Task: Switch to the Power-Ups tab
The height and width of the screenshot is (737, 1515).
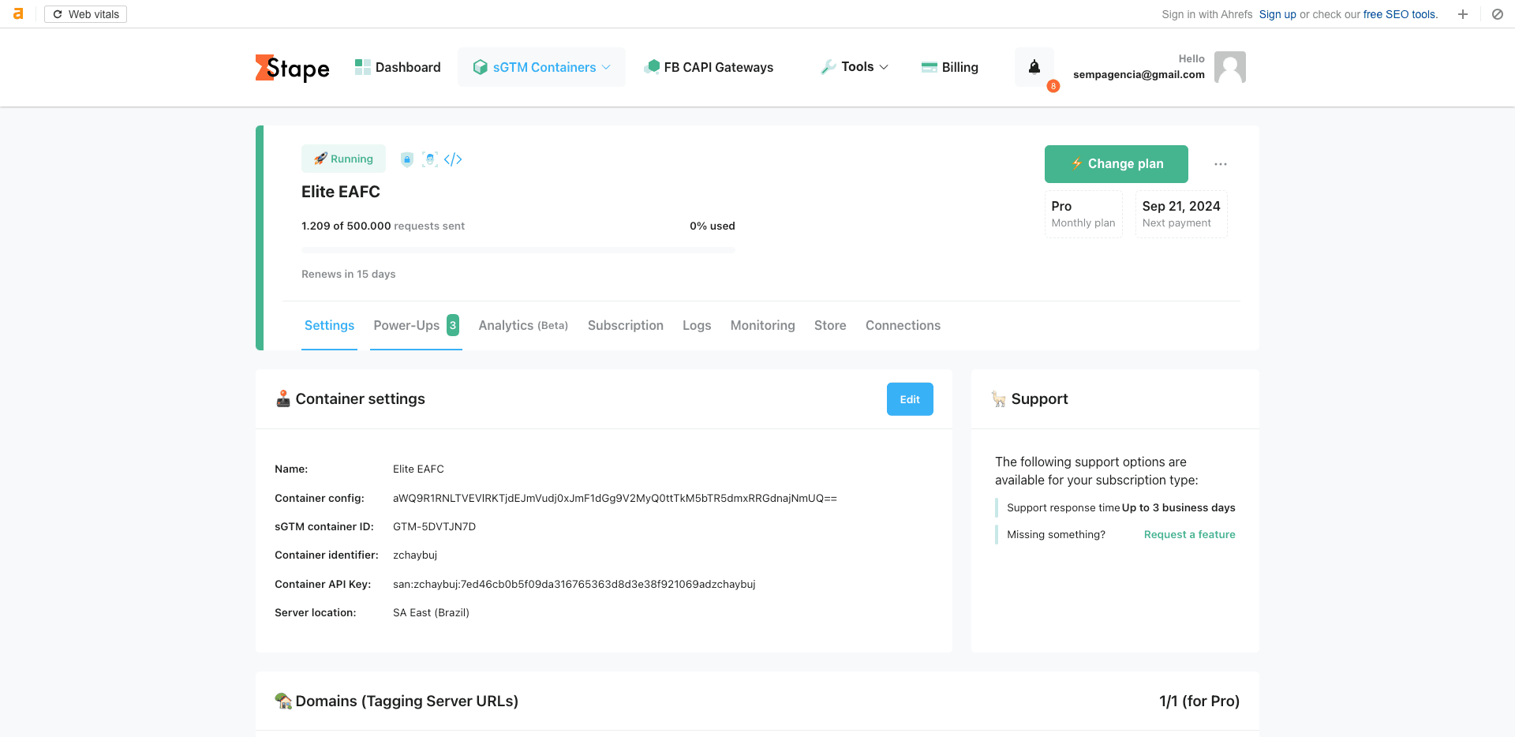Action: 416,325
